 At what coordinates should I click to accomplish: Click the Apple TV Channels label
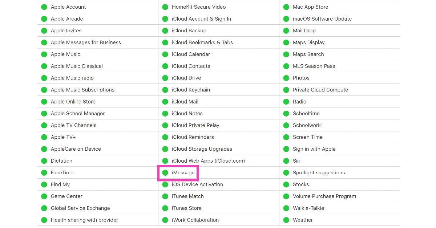point(74,125)
